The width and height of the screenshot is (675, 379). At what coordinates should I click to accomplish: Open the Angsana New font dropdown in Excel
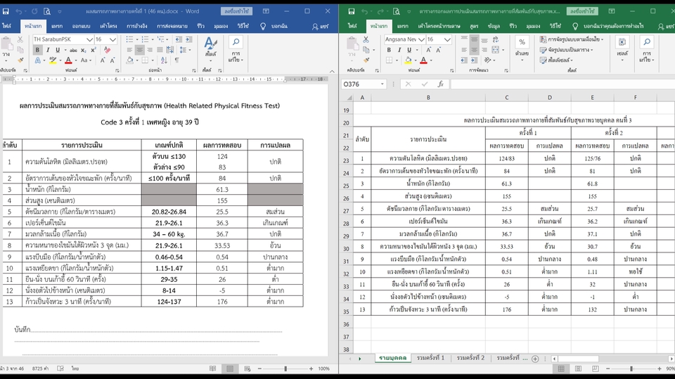pyautogui.click(x=421, y=39)
